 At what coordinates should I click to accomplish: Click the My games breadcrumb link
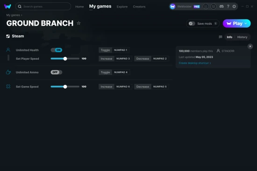click(x=13, y=15)
